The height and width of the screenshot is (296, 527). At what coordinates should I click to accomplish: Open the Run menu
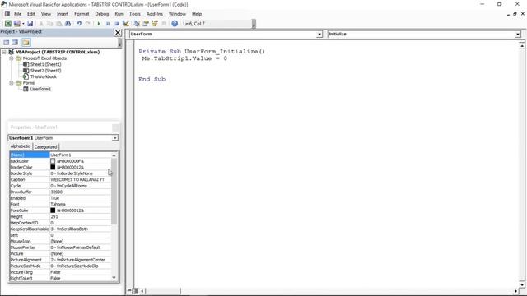pyautogui.click(x=119, y=14)
